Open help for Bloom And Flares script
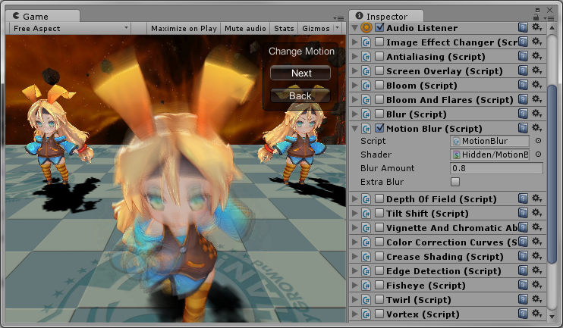This screenshot has height=328, width=563. pyautogui.click(x=523, y=99)
